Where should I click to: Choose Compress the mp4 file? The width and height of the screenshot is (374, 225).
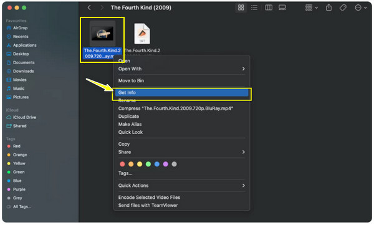[181, 108]
